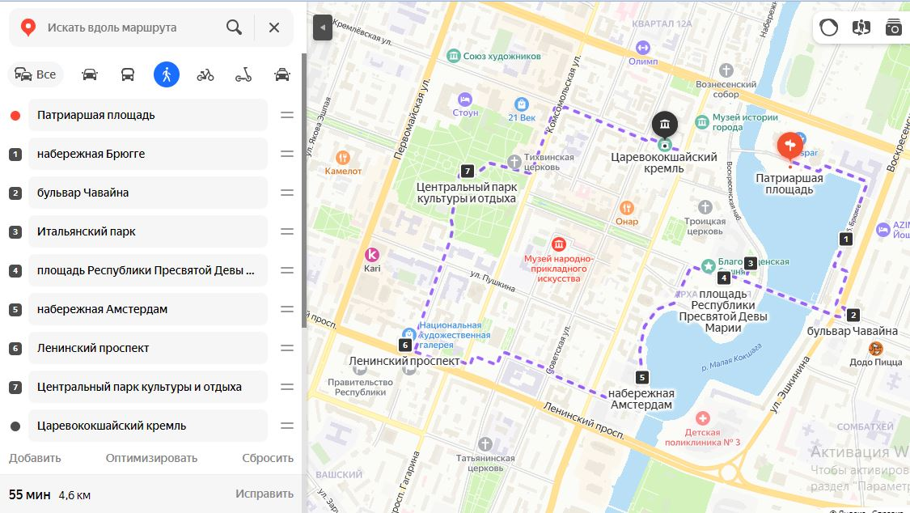
Task: Select the "Все" transport modes tab
Action: coord(36,75)
